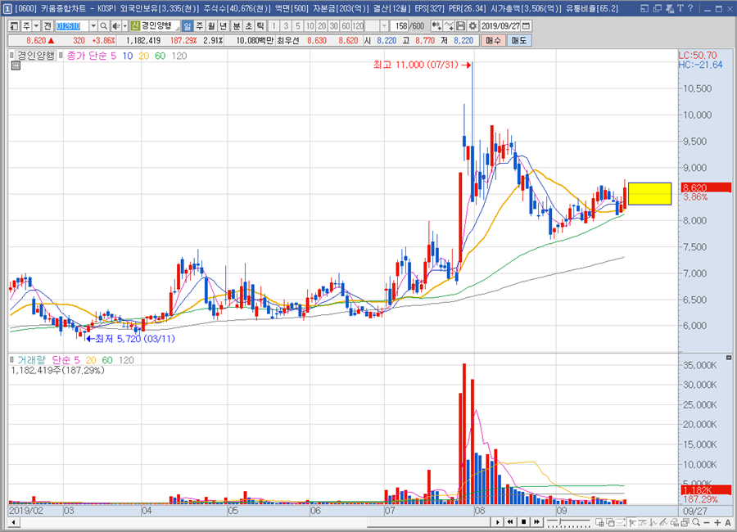Adjust the bottom zoom slider handle
The height and width of the screenshot is (532, 737).
tap(559, 522)
